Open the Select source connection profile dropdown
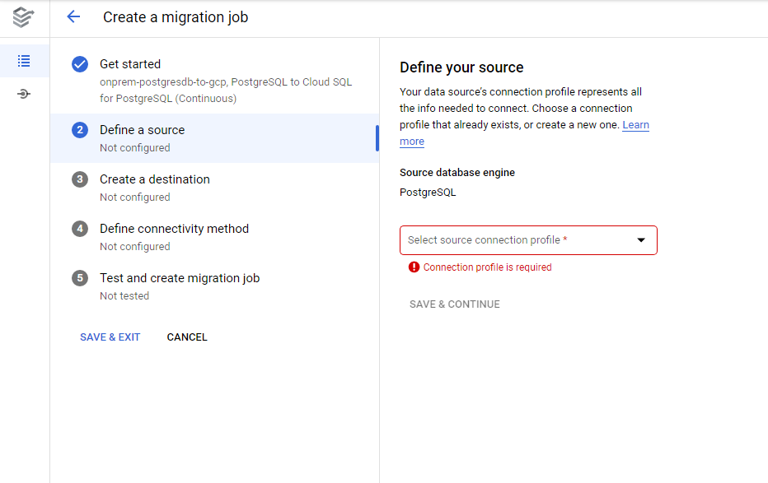Image resolution: width=768 pixels, height=483 pixels. click(x=527, y=239)
